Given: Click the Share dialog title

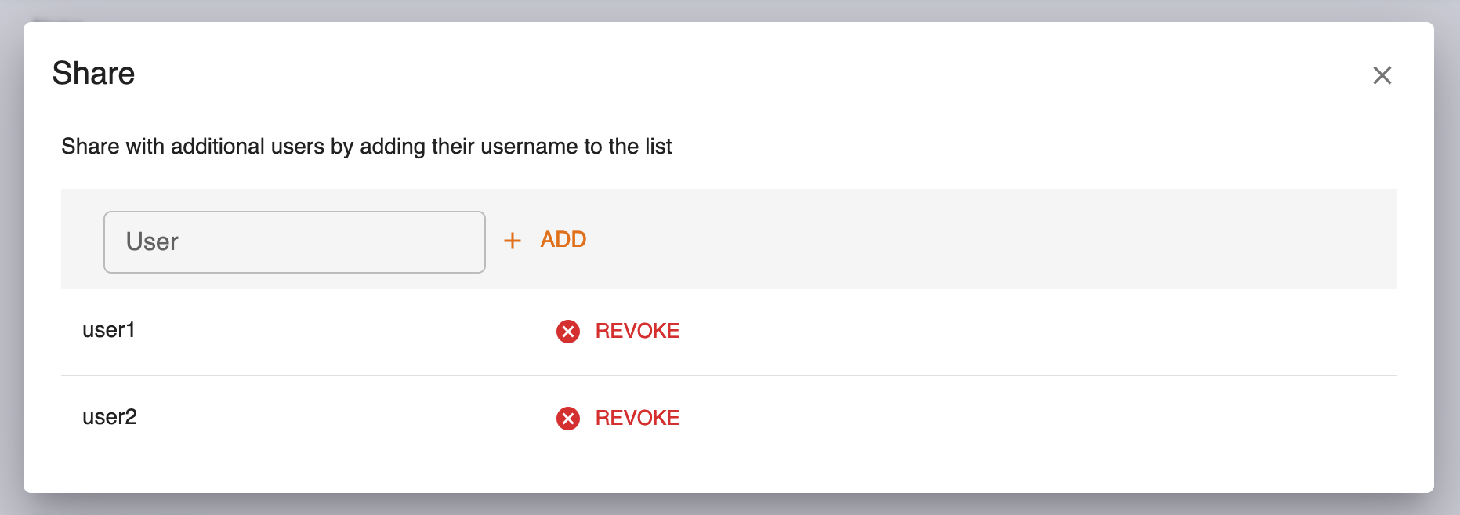Looking at the screenshot, I should [93, 74].
